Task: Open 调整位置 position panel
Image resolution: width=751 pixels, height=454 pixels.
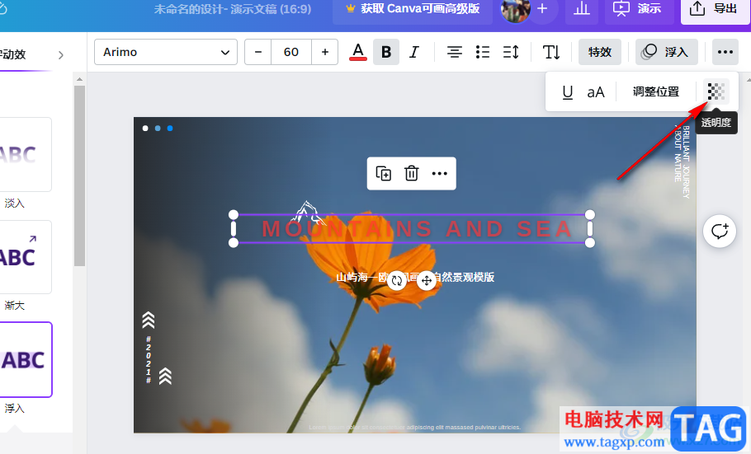Action: 656,91
